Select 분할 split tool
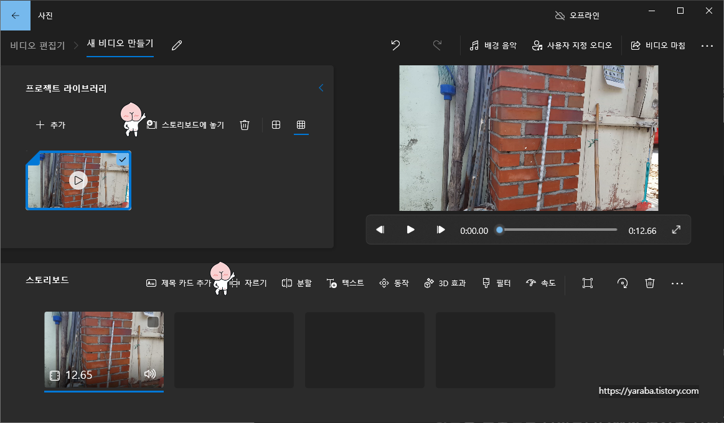 click(x=297, y=283)
